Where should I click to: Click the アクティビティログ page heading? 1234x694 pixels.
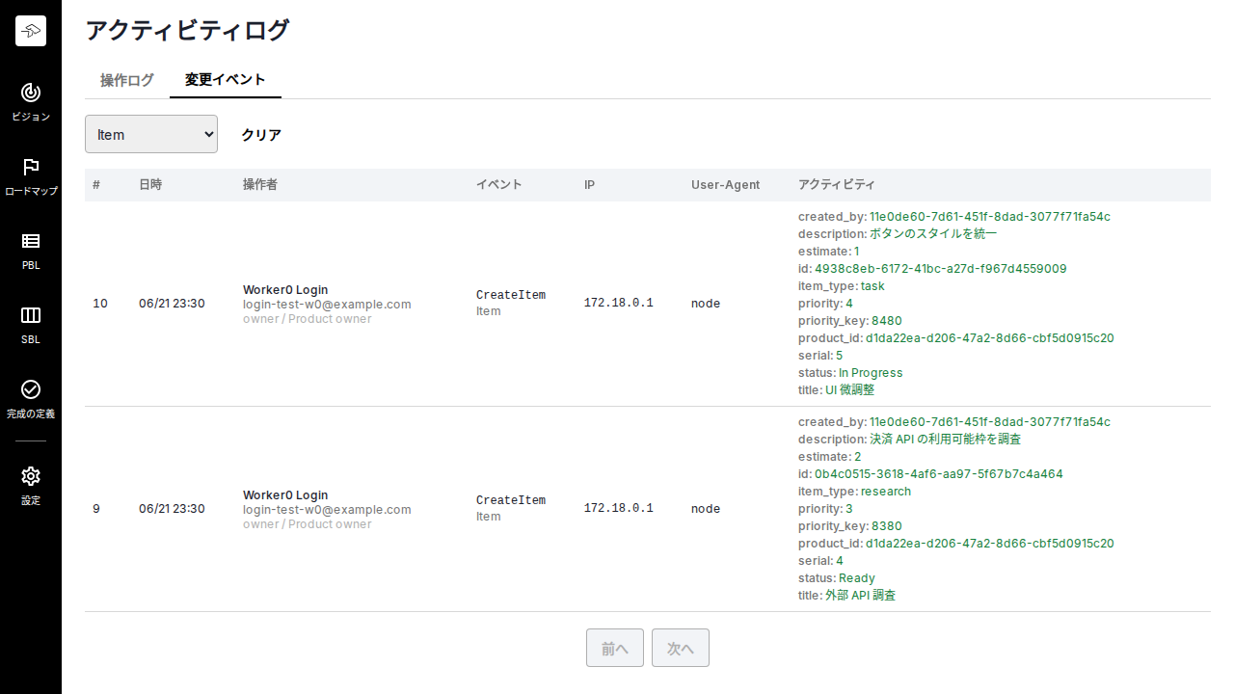tap(187, 30)
